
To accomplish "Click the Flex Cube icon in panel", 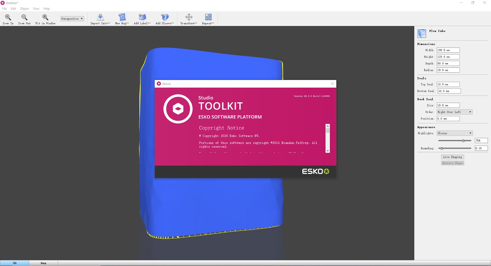I will coord(422,33).
